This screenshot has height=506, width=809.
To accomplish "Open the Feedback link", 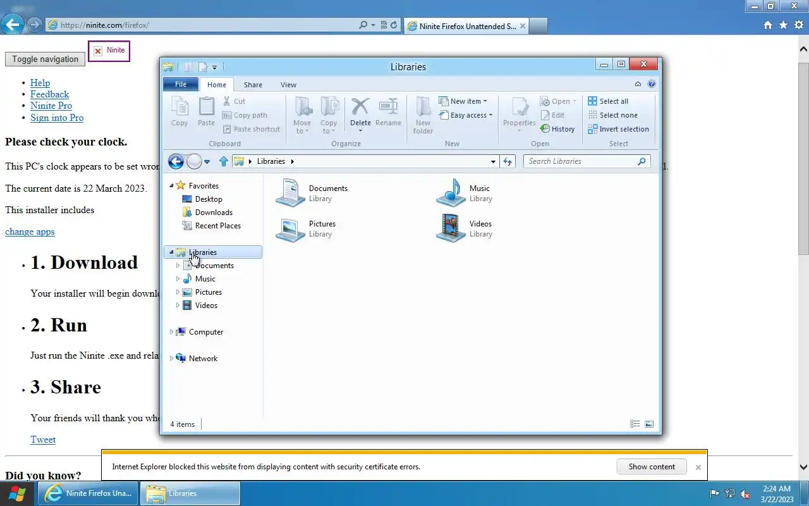I will click(x=49, y=94).
